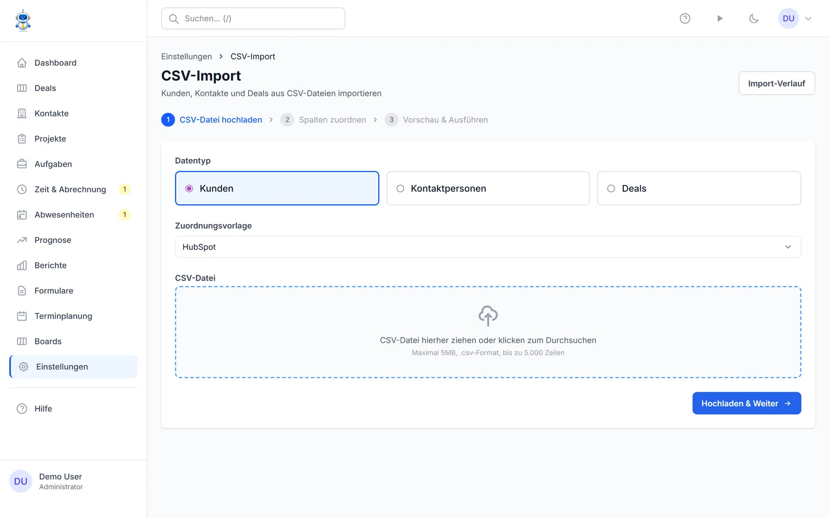Expand the user menu chevron in top bar
Viewport: 829px width, 518px height.
pos(808,19)
